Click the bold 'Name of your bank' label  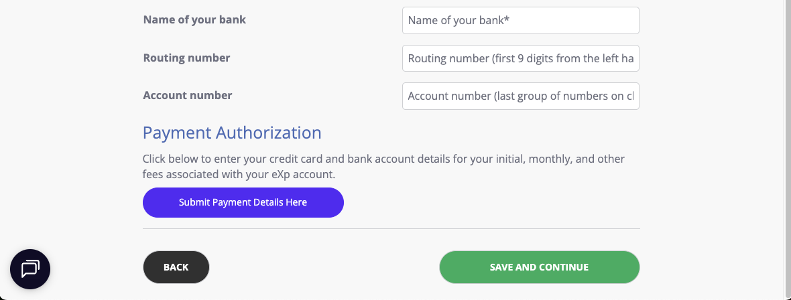[x=194, y=19]
